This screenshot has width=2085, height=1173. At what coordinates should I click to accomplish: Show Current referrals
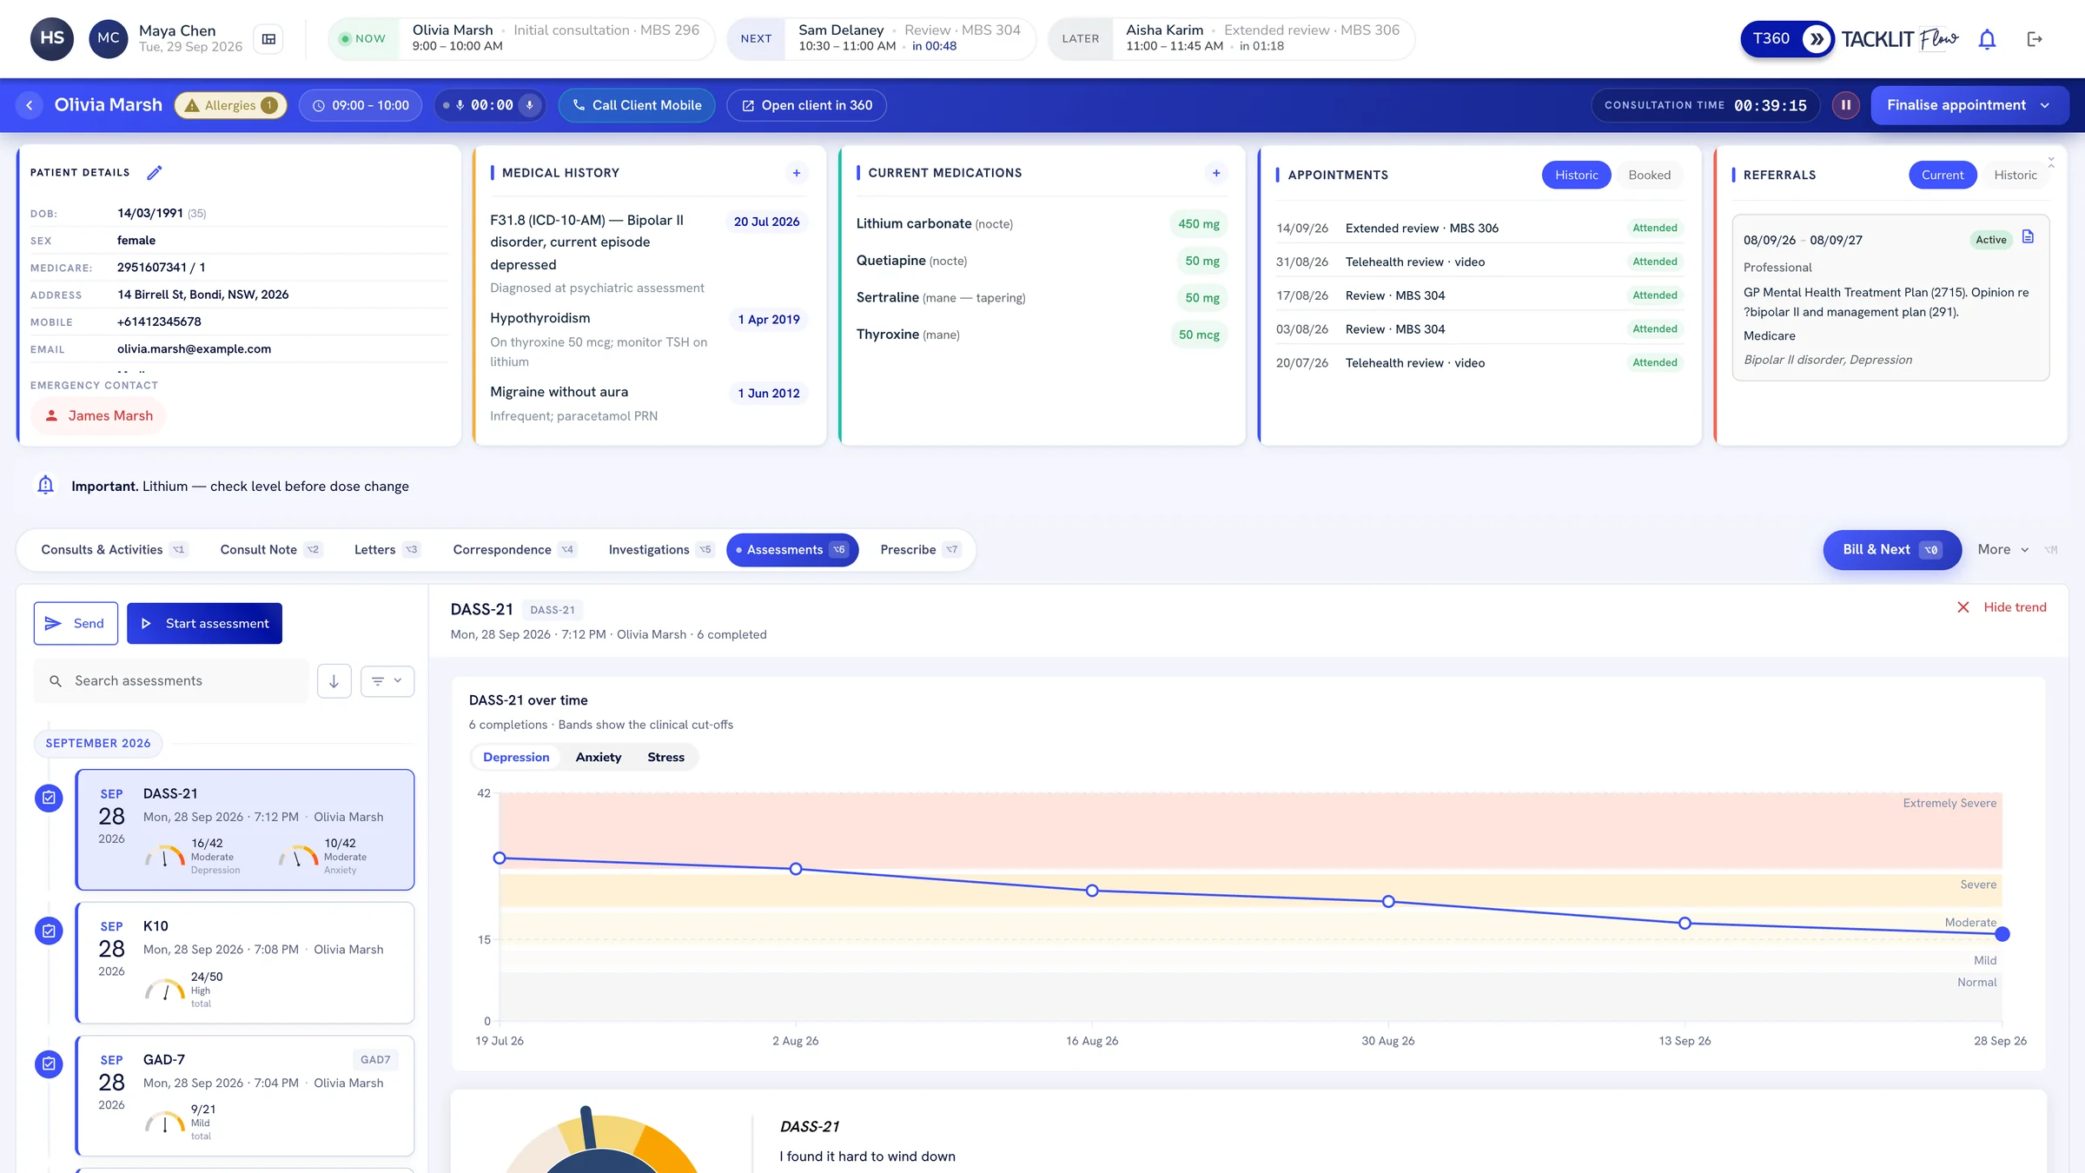coord(1943,175)
